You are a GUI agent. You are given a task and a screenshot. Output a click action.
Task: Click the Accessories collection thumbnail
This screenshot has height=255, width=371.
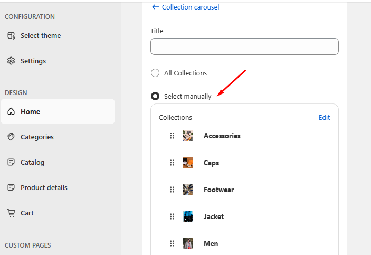click(188, 136)
